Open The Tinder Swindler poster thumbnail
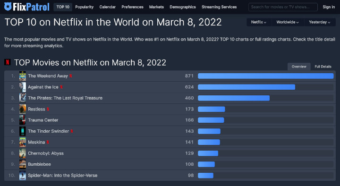Viewport: 340px width, 186px height. coord(23,131)
